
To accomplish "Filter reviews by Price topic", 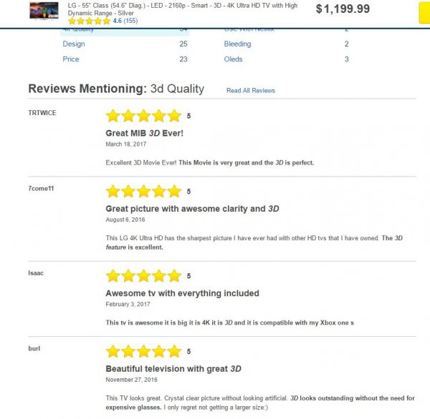I will [71, 59].
